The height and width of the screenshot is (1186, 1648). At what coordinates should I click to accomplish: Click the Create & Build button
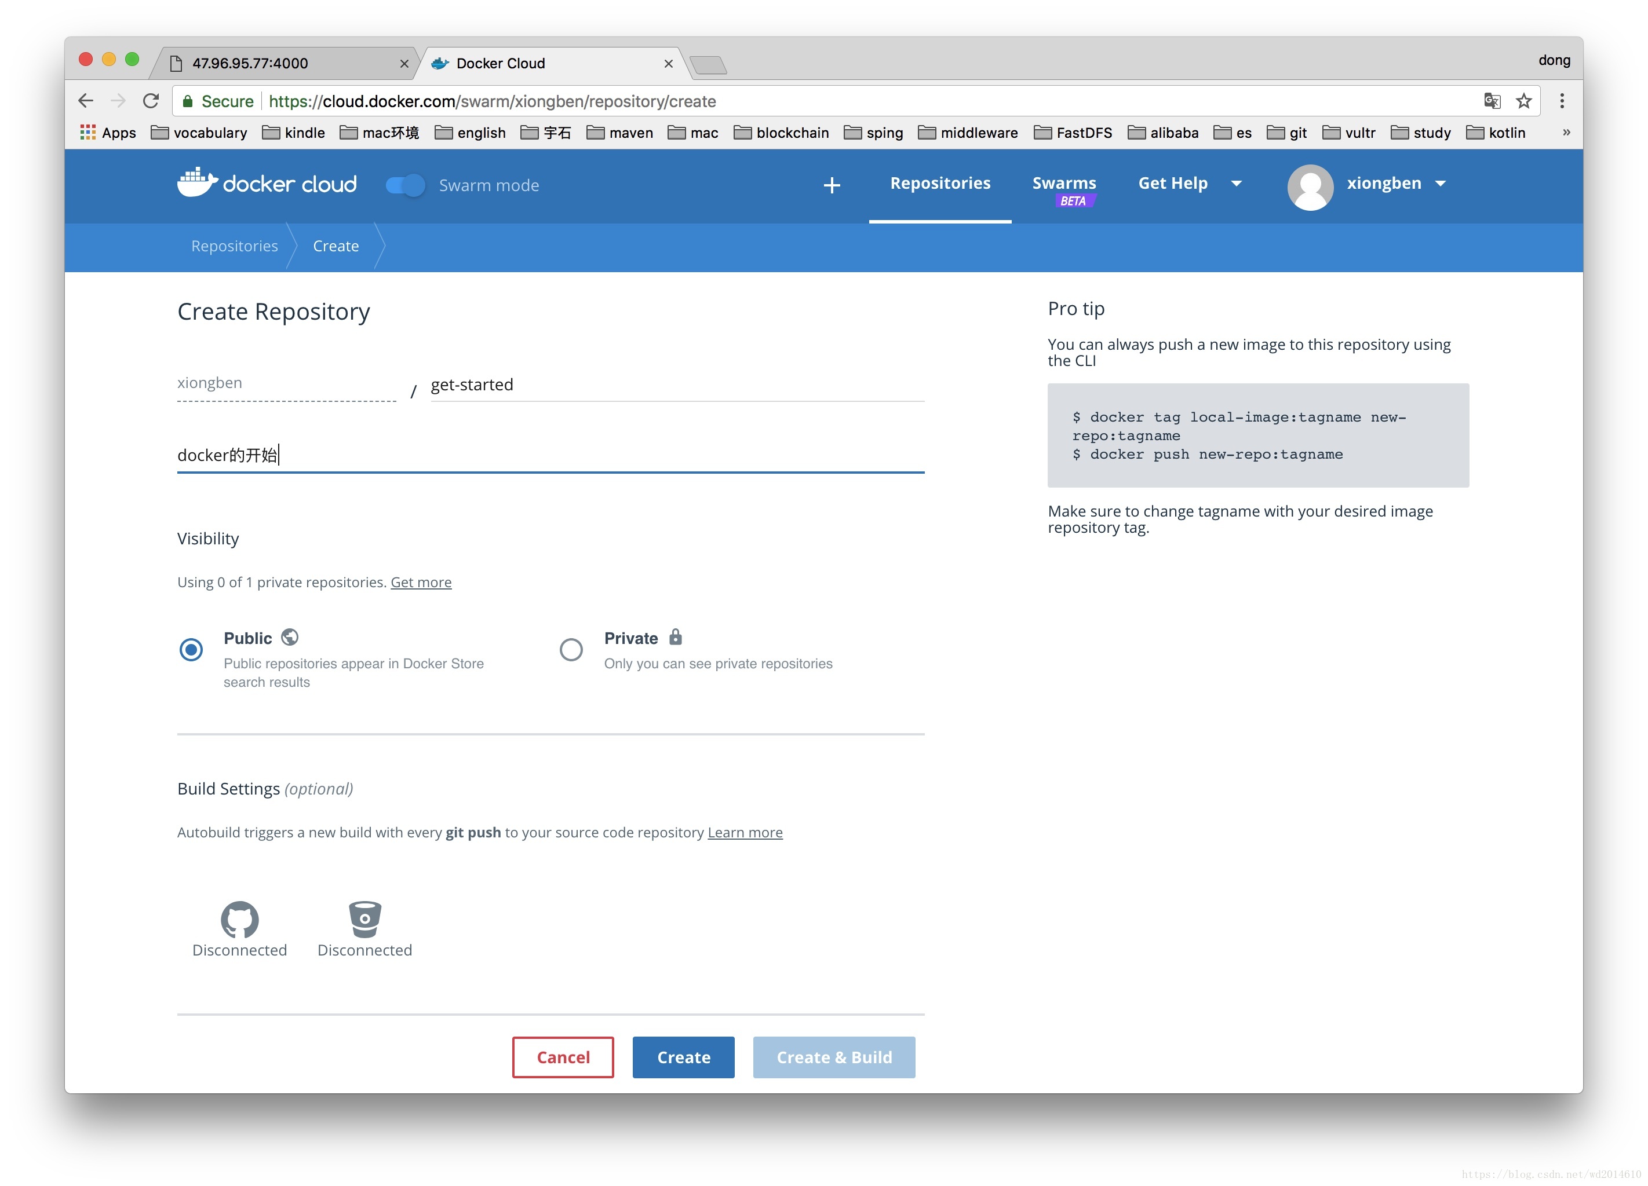pos(834,1057)
